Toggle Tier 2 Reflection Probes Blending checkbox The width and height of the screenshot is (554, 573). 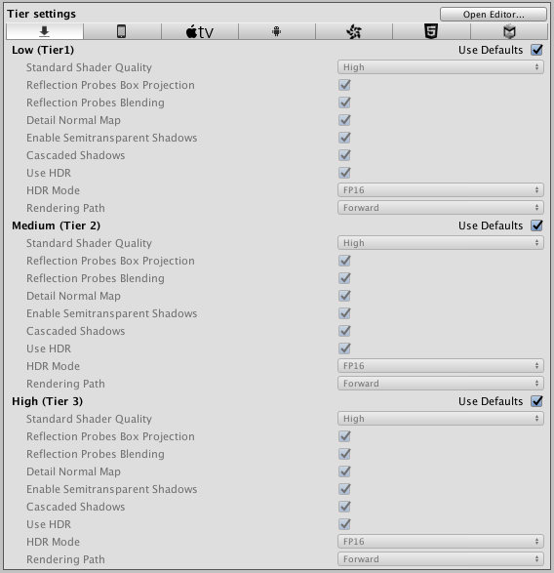[344, 278]
